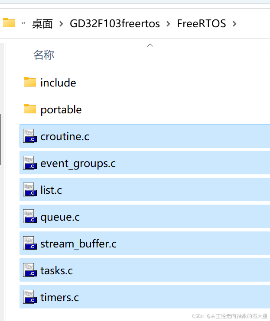Go to GD32F103freertos in the address path
The image size is (270, 321).
115,23
